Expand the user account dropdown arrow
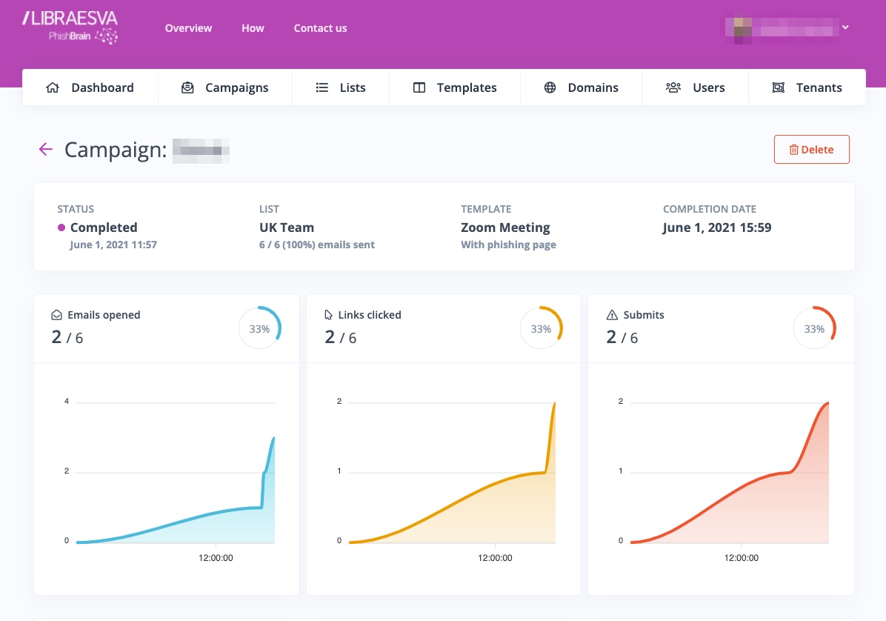 pos(845,28)
